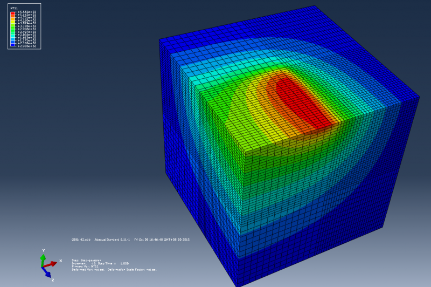Image resolution: width=431 pixels, height=287 pixels.
Task: Click the Abaqus/Standard 6.11-1 label
Action: click(112, 240)
